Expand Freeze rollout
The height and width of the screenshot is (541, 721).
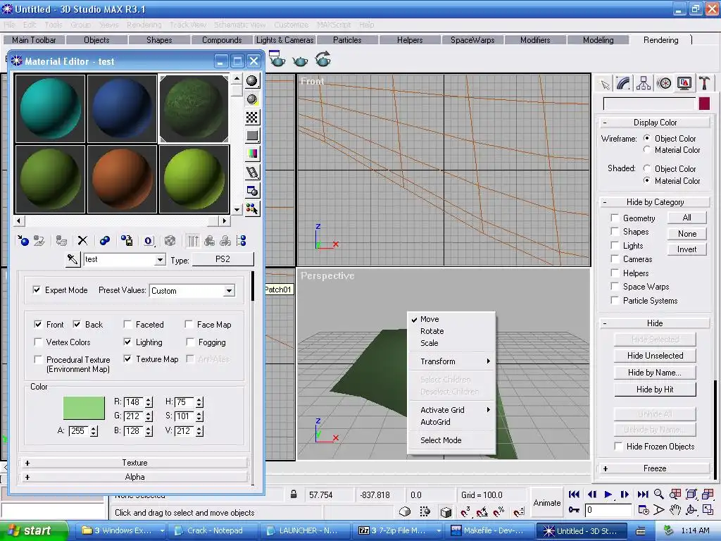coord(655,468)
